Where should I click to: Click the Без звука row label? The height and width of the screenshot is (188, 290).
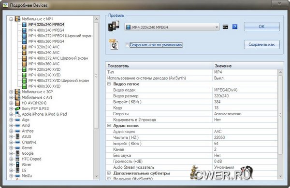click(x=122, y=156)
